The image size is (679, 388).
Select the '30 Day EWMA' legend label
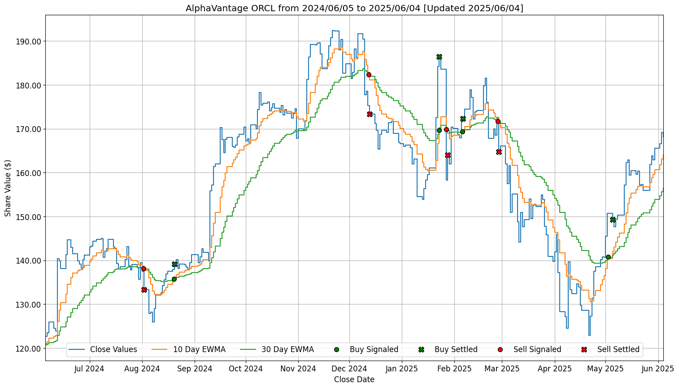tap(287, 349)
